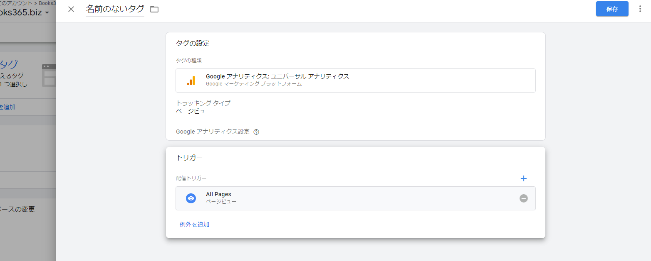The image size is (651, 261).
Task: Click the 保存 button to save the tag
Action: pos(612,9)
